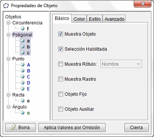Click the sphere icon next to point D
154x137 pixels.
23,83
